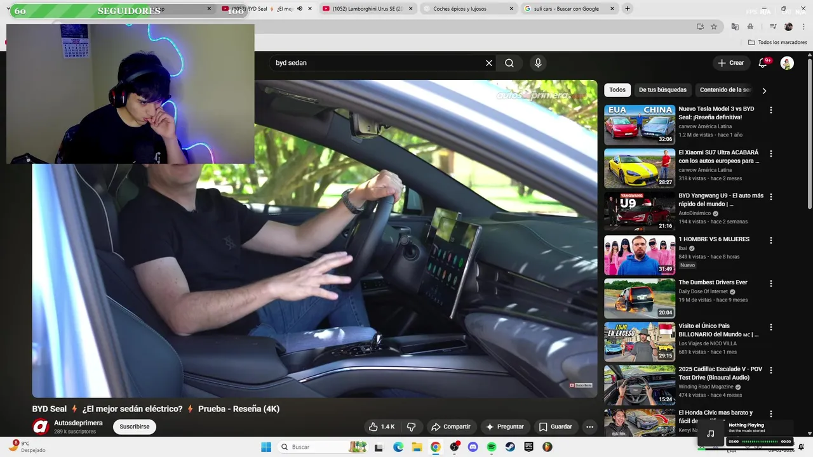Open options for Tesla Model 3 vs BYD video
Screen dimensions: 813x457
(x=771, y=110)
